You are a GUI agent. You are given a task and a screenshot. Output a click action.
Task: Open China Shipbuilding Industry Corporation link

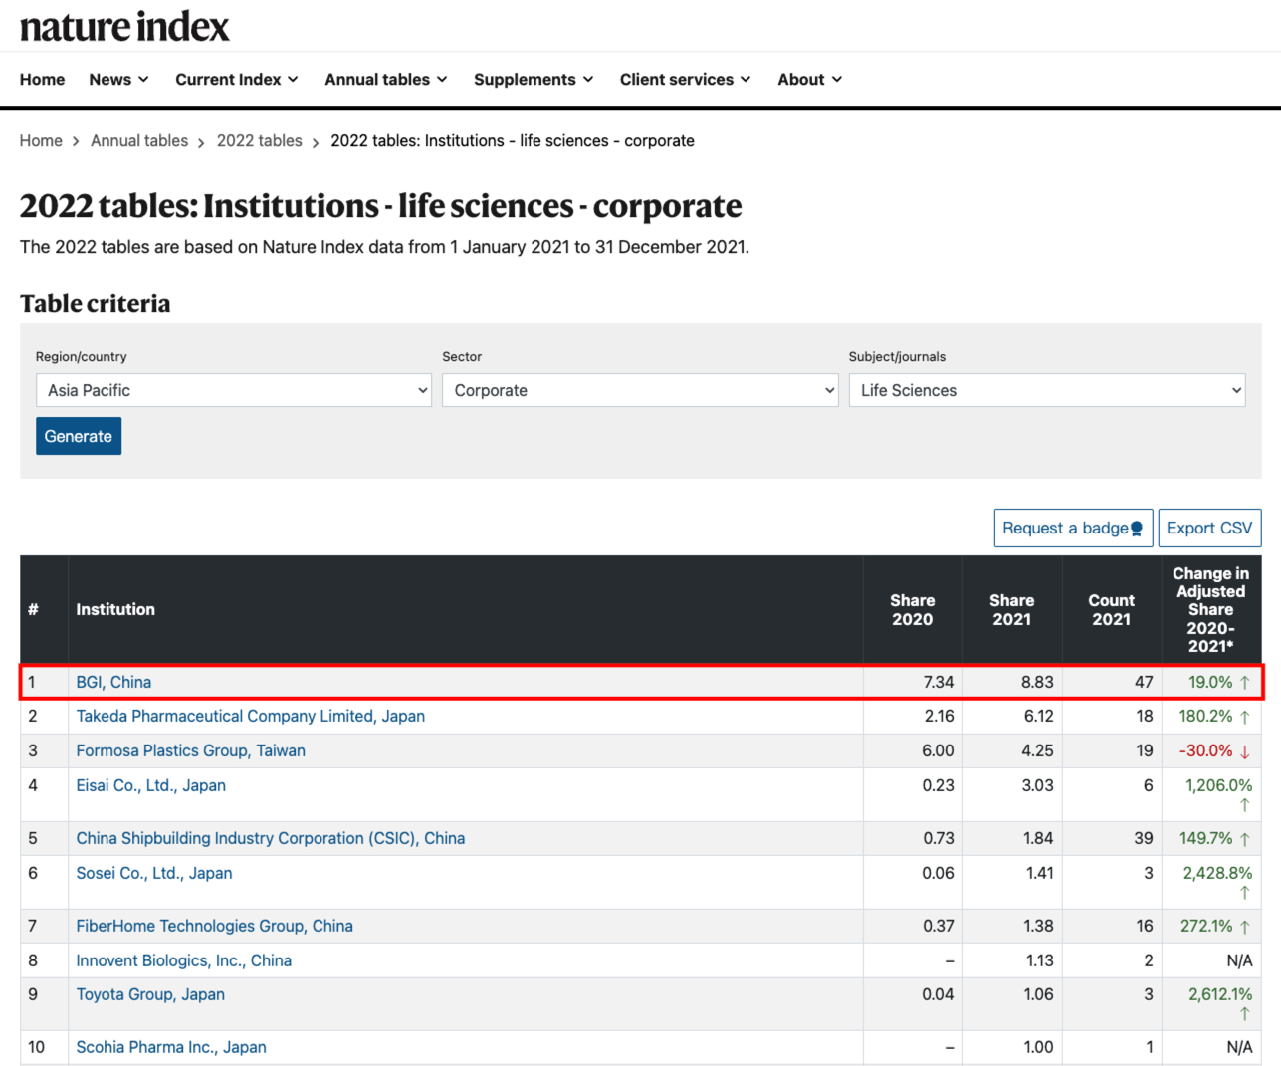[271, 838]
